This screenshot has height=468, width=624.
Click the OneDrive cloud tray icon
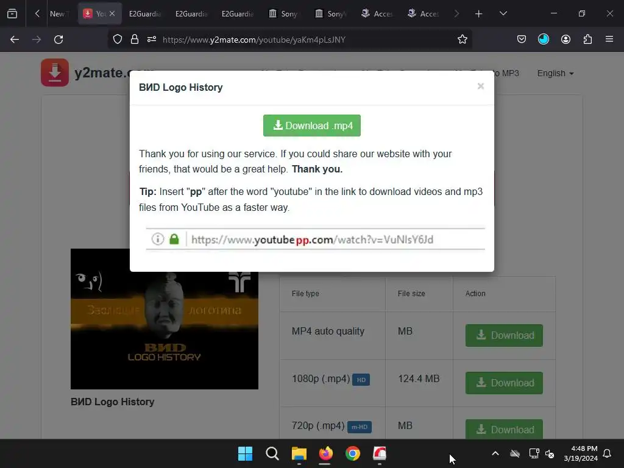pyautogui.click(x=514, y=453)
